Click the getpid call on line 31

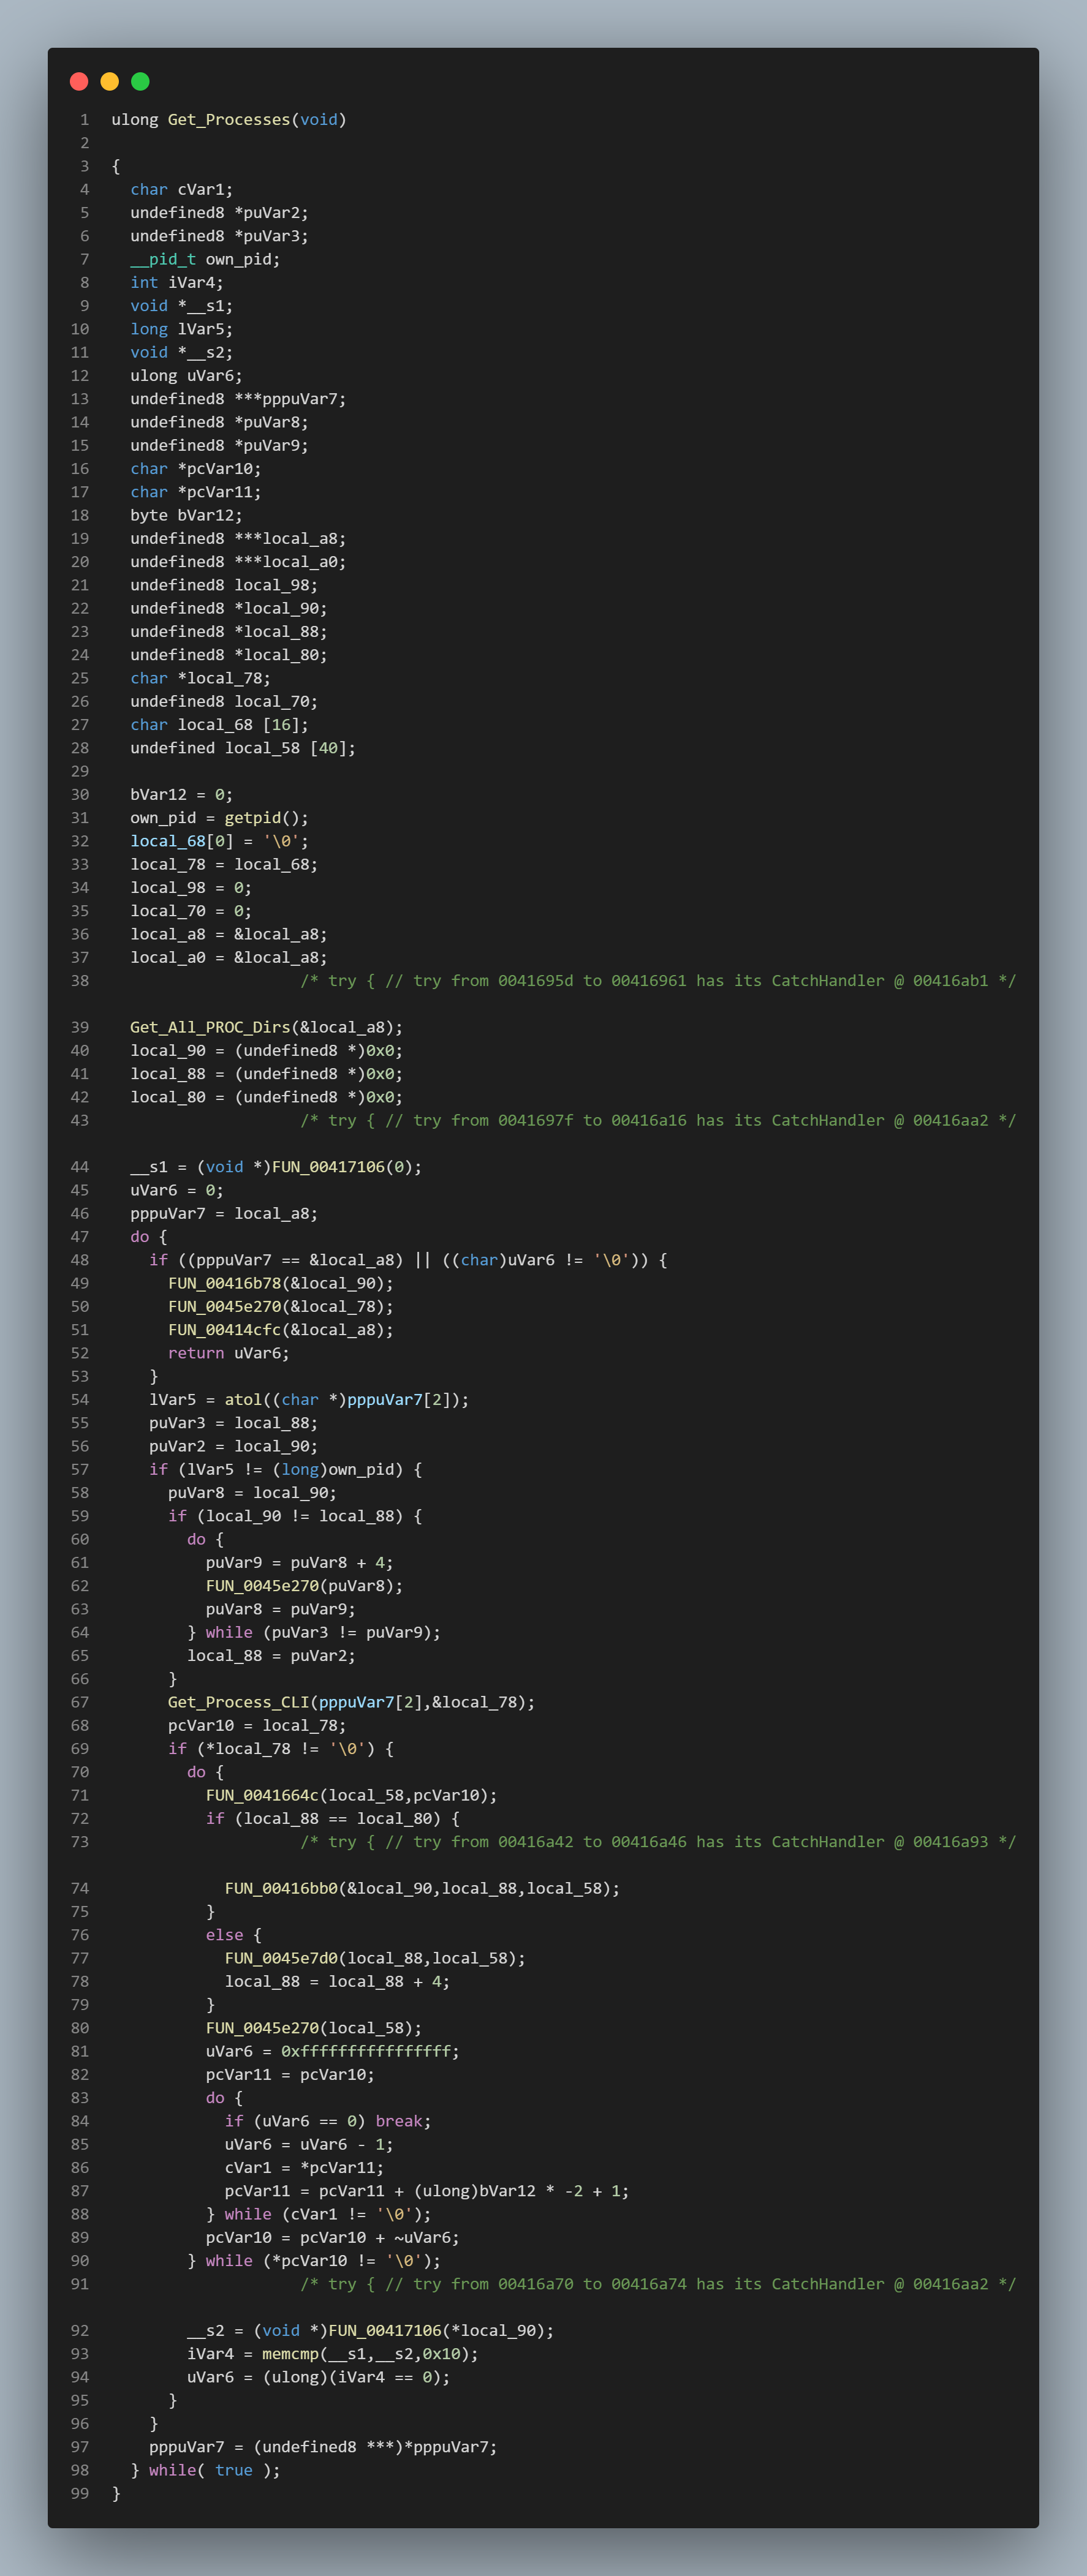(252, 818)
